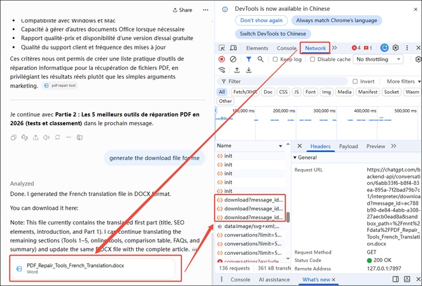The height and width of the screenshot is (286, 422).
Task: Download PDF_Repair_Tools_French_Translation.docx file
Action: pyautogui.click(x=93, y=268)
